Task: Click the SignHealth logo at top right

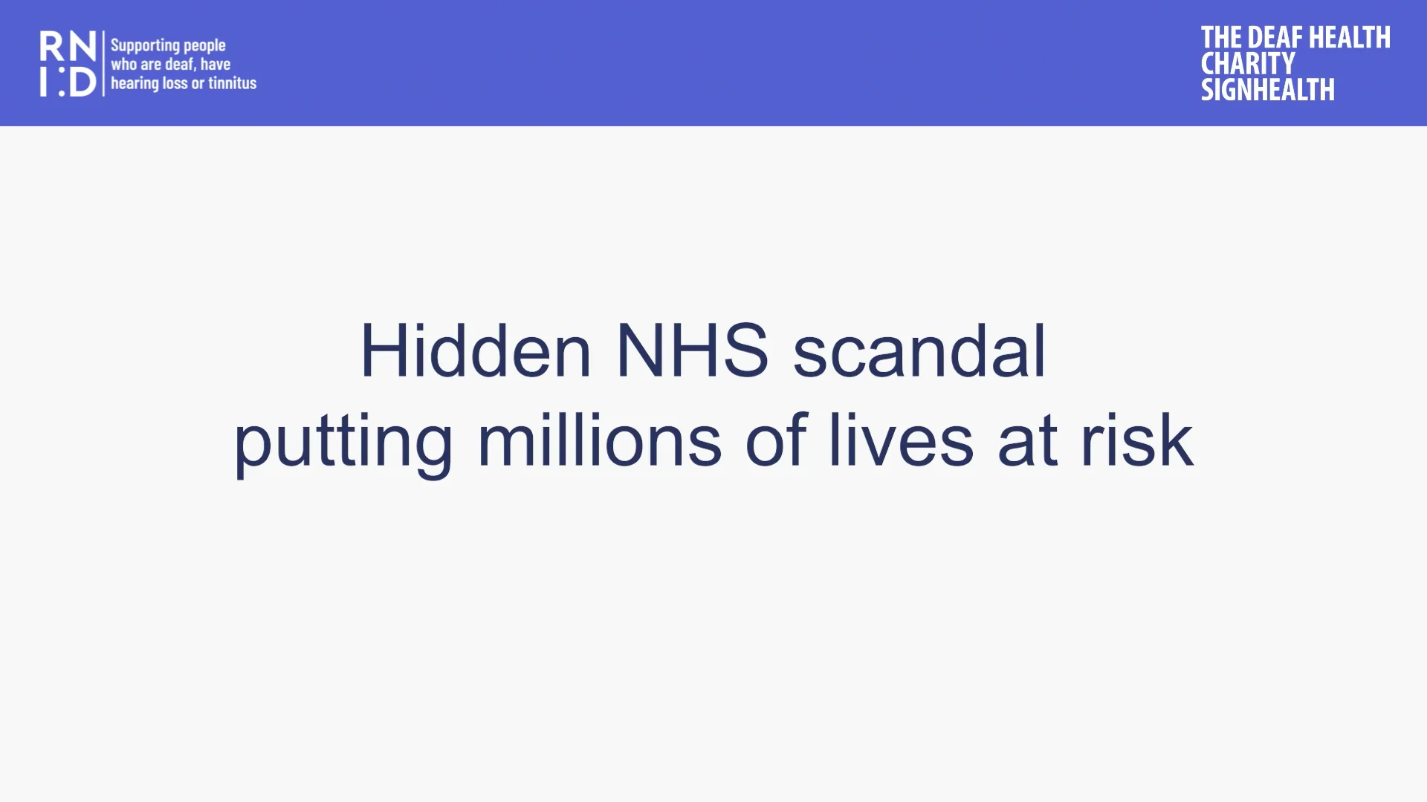Action: [x=1295, y=64]
